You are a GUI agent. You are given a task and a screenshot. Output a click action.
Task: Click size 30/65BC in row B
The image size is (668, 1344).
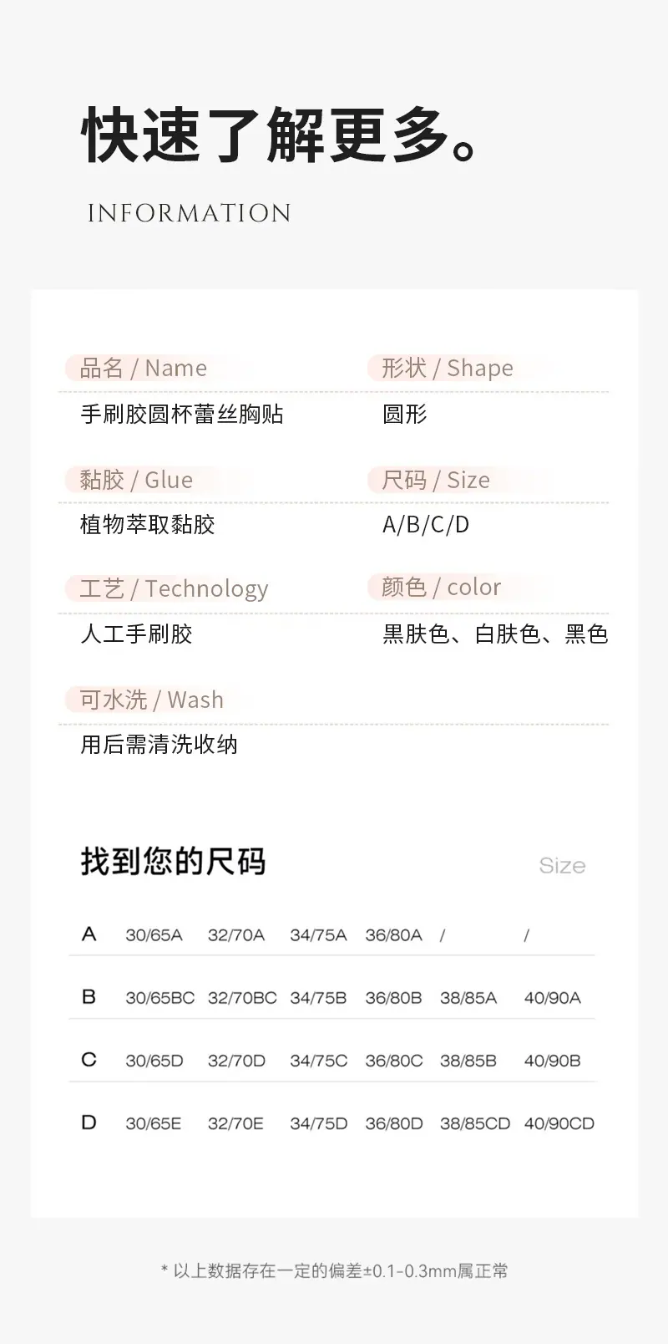tap(160, 998)
